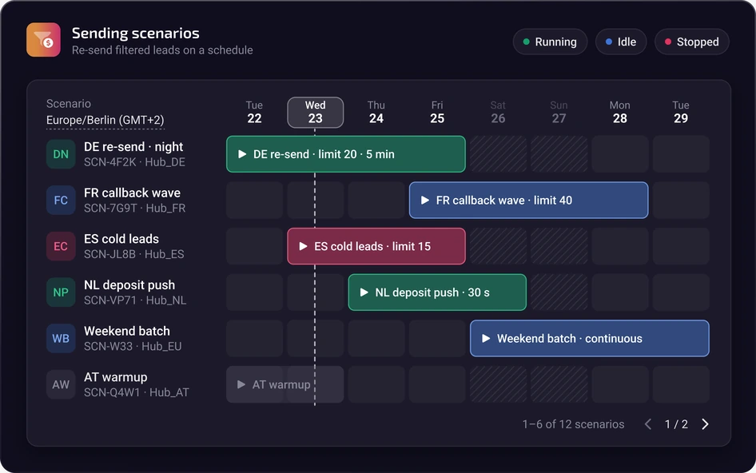Click the 'SCN-4F2K · Hub_DE' identifier
The image size is (756, 473).
134,162
